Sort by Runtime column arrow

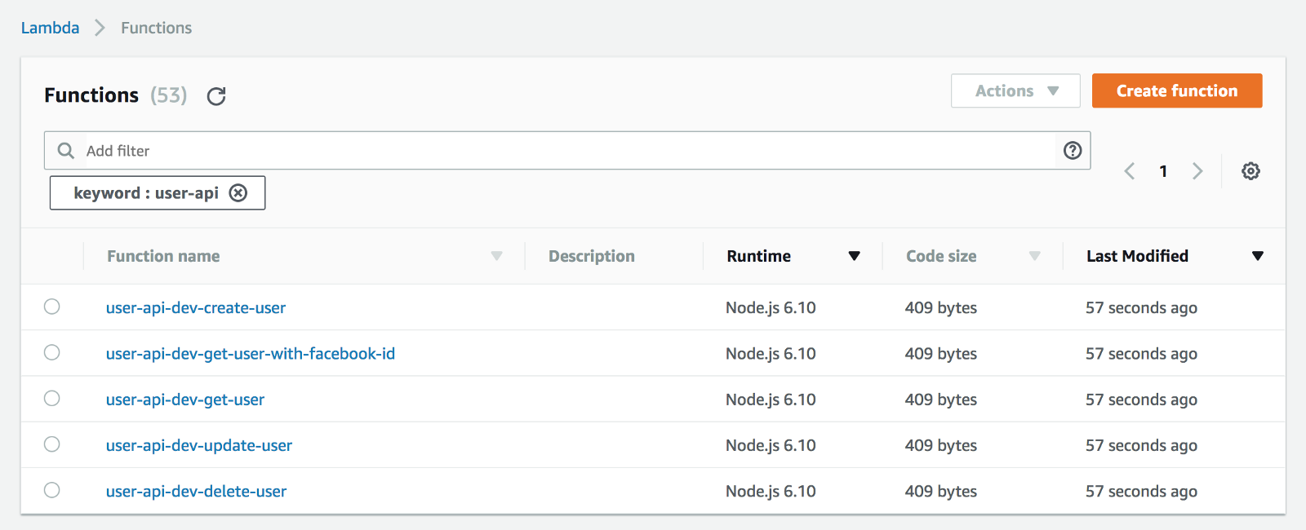[854, 256]
